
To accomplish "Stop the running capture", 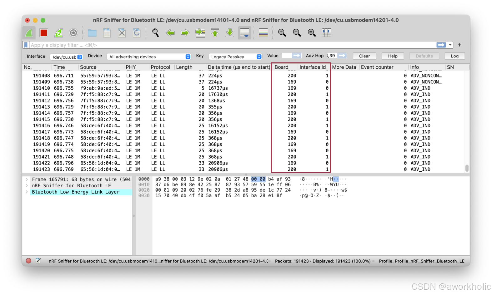I will [x=44, y=33].
